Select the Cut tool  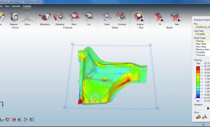click(88, 17)
